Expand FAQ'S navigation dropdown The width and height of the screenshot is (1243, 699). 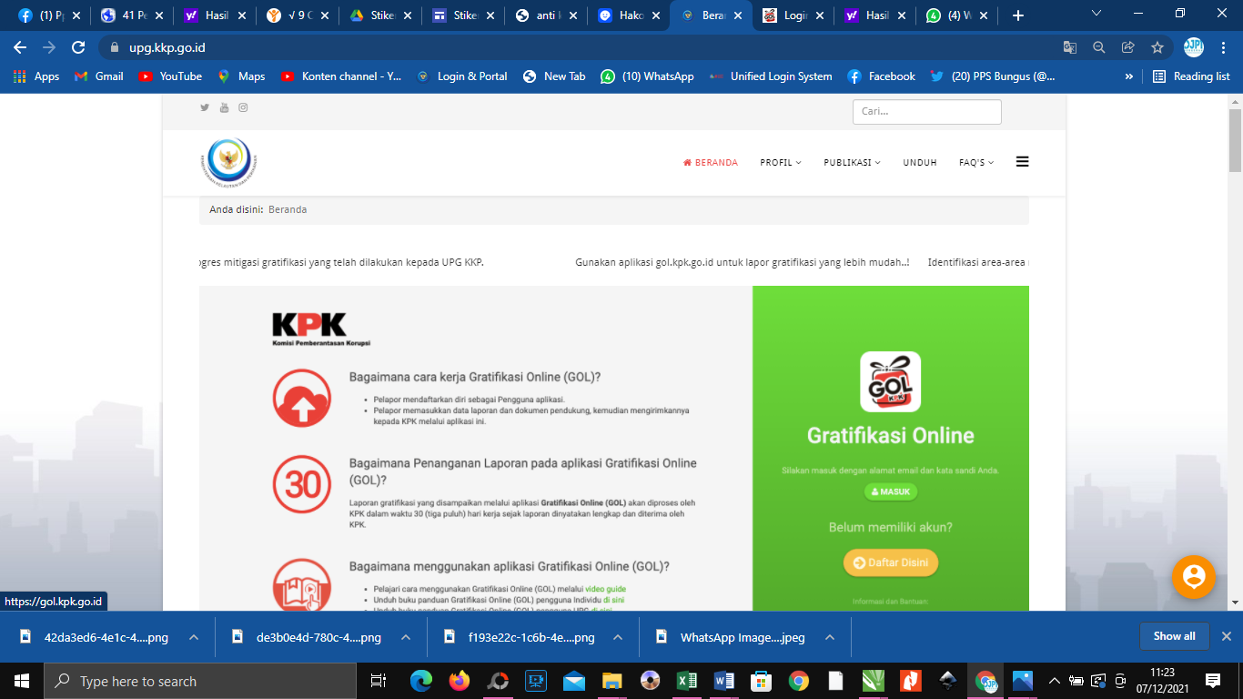point(976,163)
